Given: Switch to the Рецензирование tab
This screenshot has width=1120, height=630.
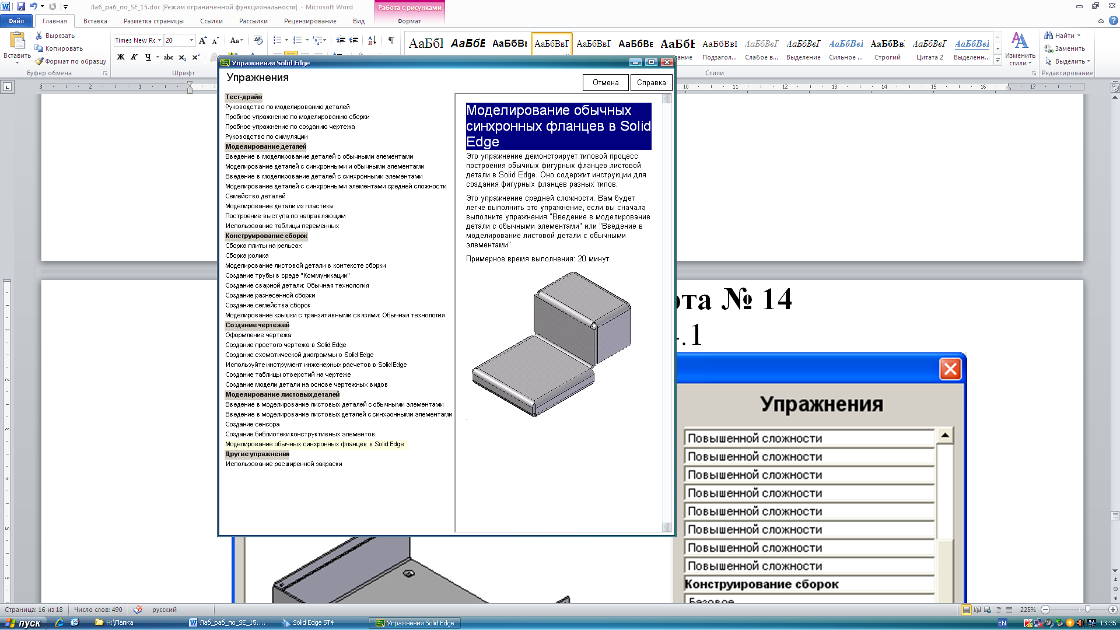Looking at the screenshot, I should pos(310,21).
